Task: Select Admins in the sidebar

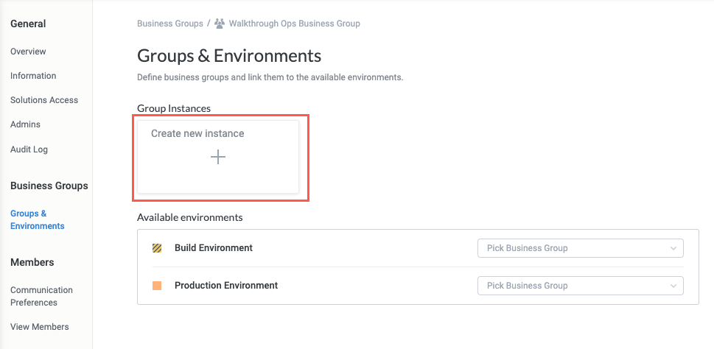Action: click(x=26, y=124)
